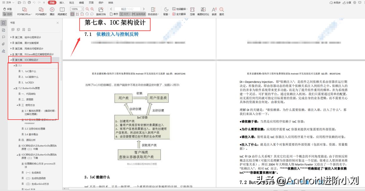Open the 查找 search tool

point(222,12)
